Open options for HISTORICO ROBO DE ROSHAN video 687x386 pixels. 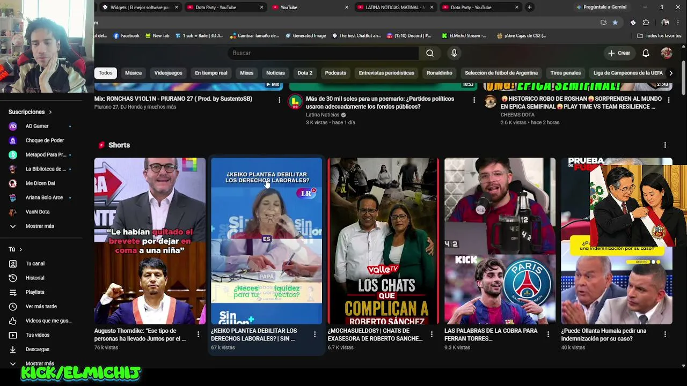(669, 100)
